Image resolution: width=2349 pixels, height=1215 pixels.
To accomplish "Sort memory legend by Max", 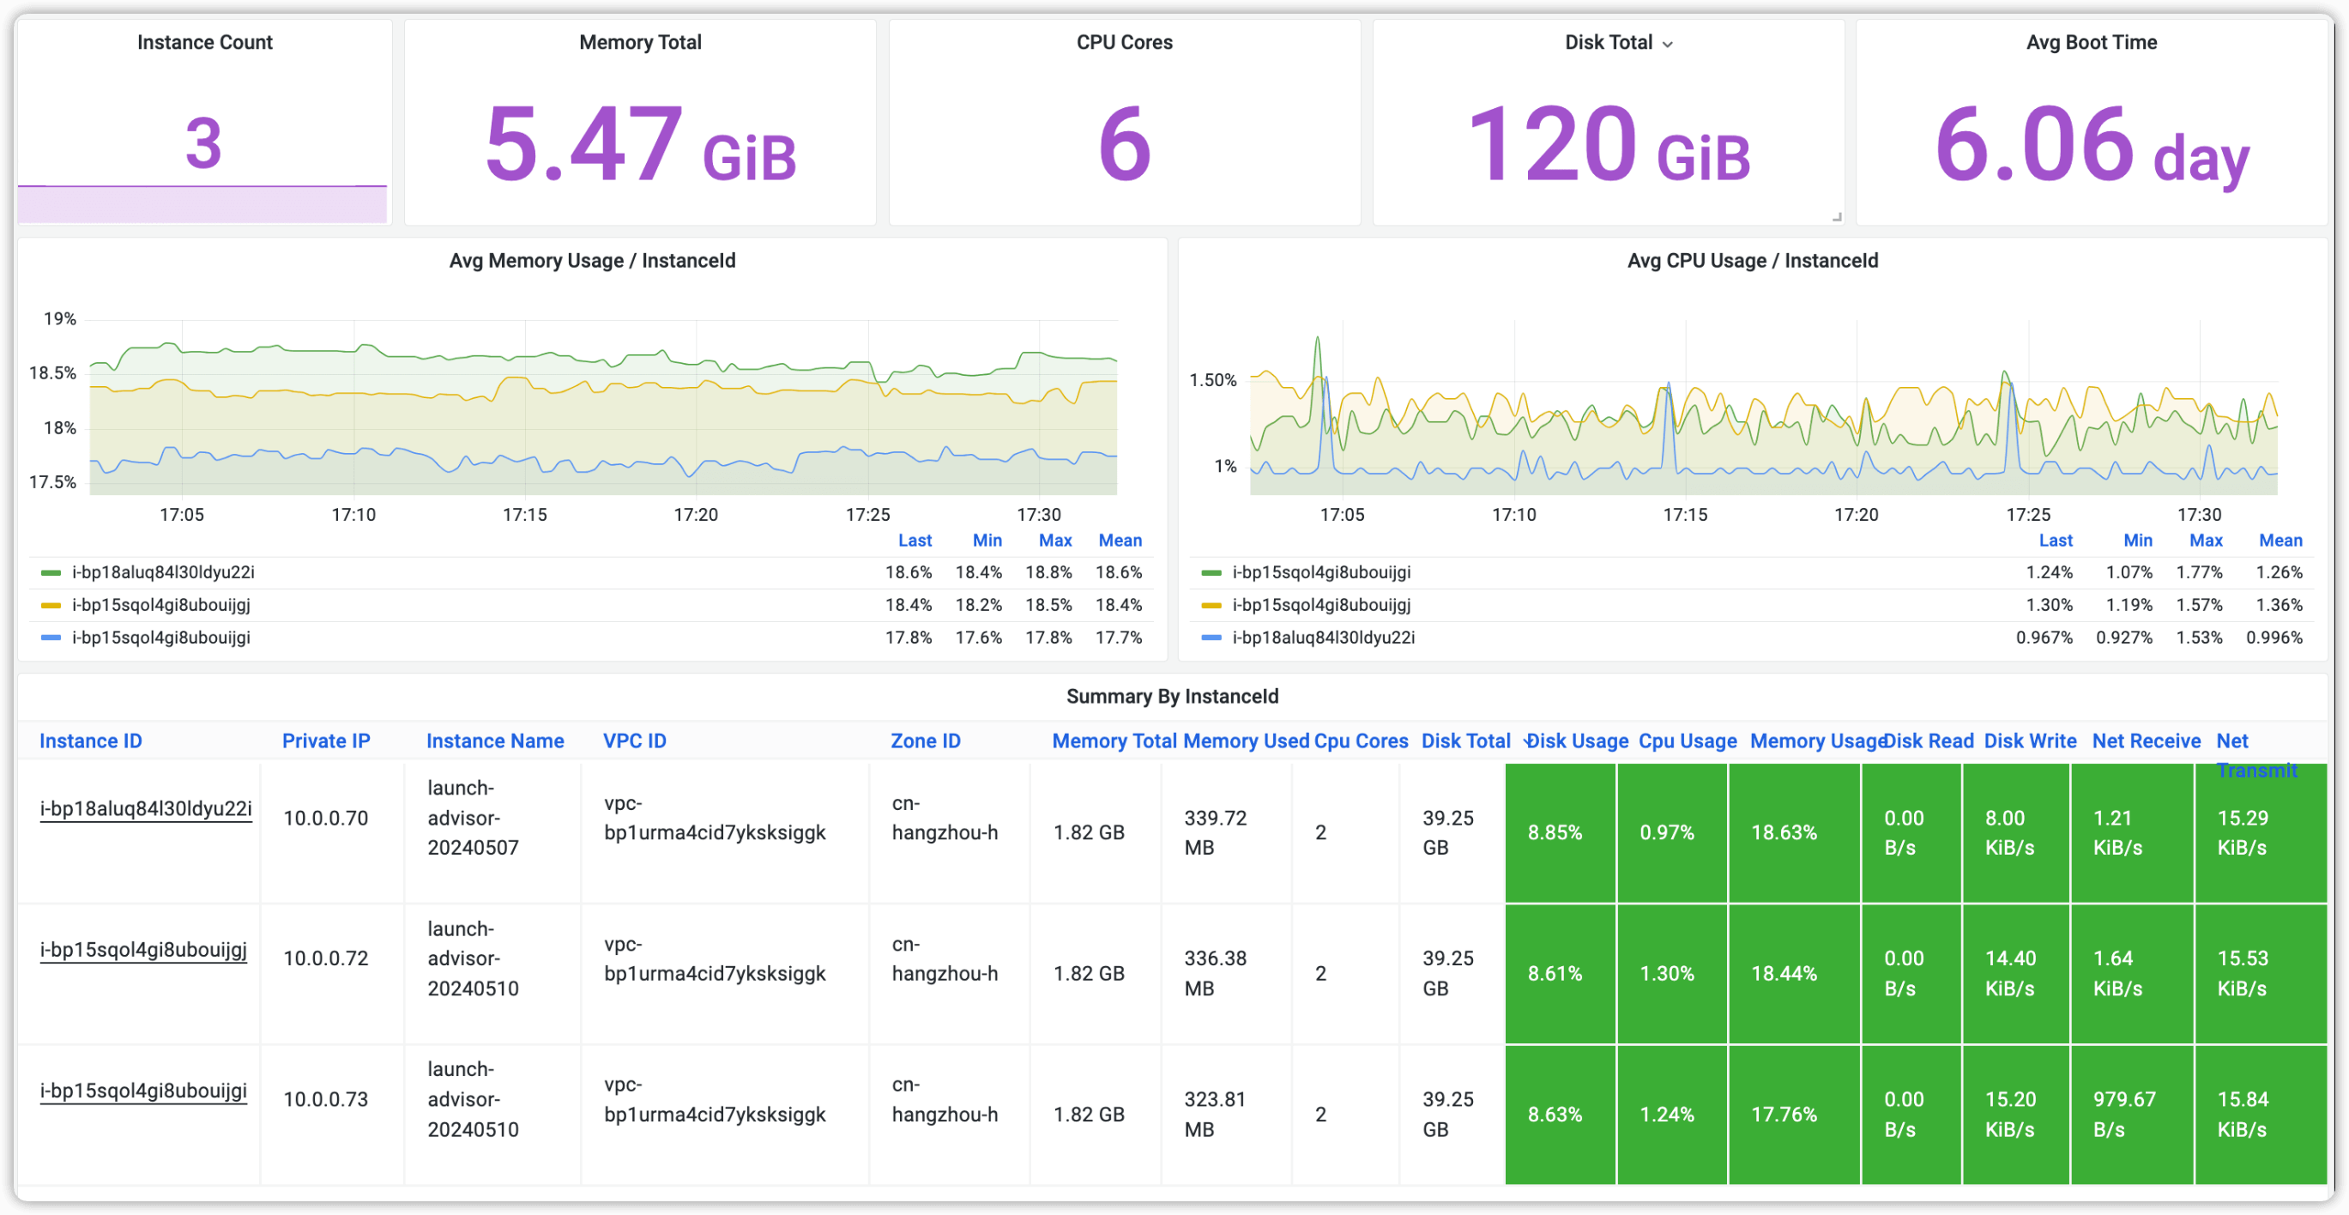I will click(1055, 541).
